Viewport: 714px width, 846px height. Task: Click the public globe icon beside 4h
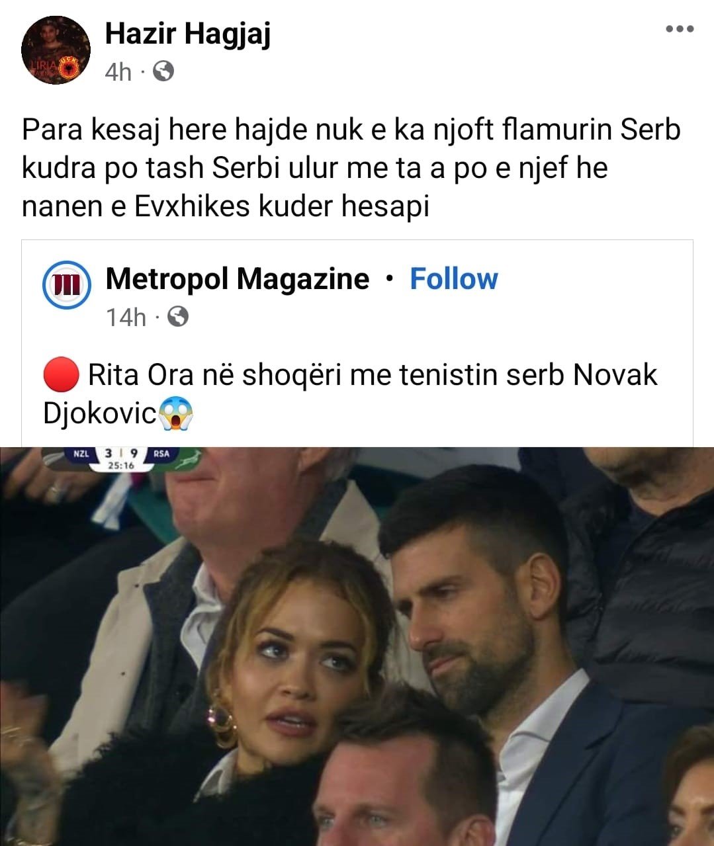(163, 71)
